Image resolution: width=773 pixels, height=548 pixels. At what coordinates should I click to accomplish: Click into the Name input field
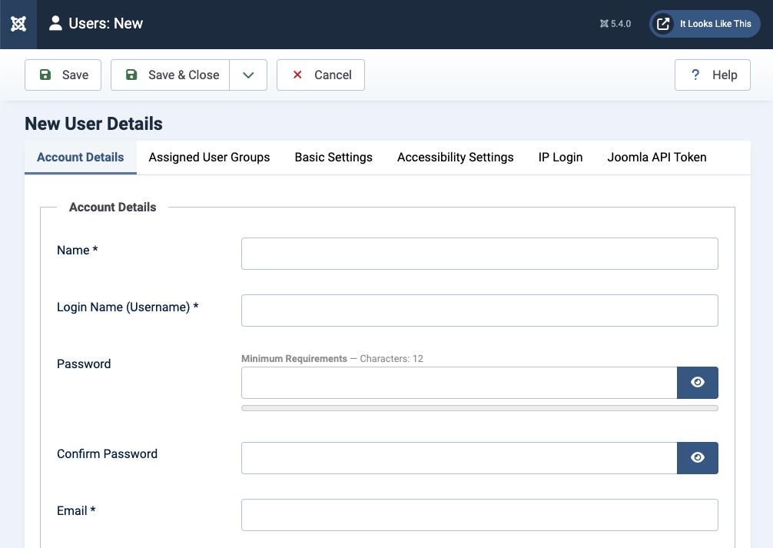tap(479, 254)
